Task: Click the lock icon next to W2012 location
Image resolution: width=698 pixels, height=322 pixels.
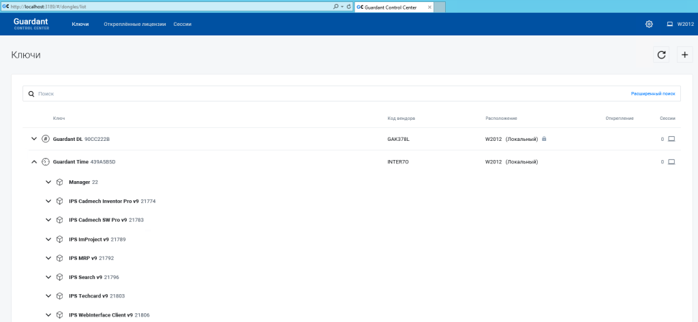Action: (544, 139)
